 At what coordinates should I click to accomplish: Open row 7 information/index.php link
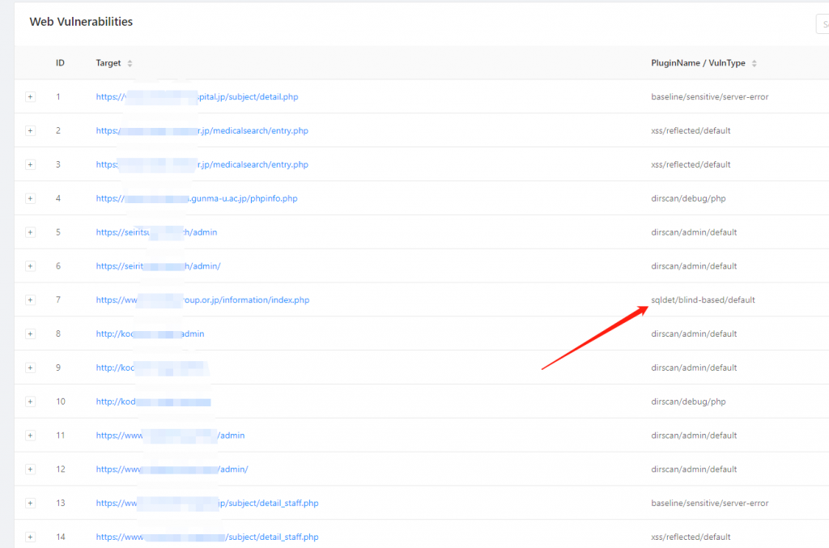pos(202,299)
